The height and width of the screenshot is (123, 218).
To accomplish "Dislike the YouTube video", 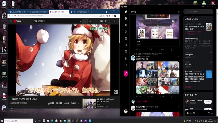I will pos(59,103).
